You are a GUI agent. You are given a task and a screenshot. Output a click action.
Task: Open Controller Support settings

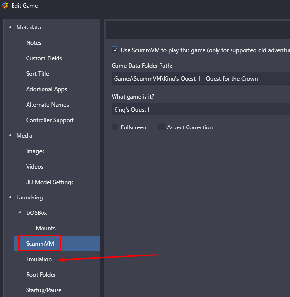pos(50,120)
